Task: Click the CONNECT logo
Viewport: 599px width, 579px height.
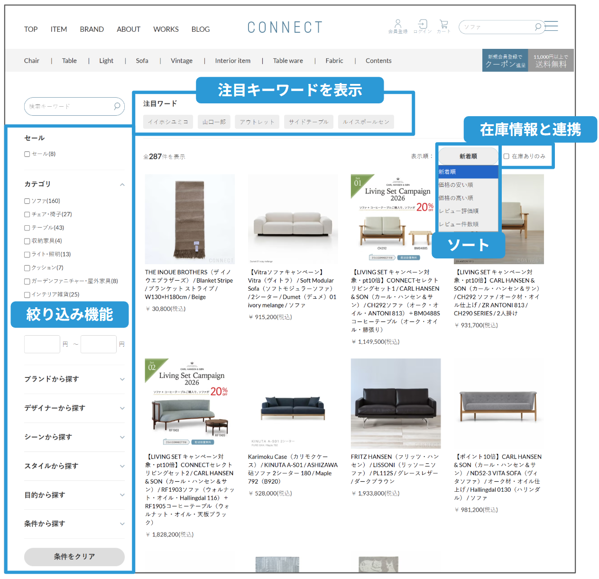Action: 285,28
